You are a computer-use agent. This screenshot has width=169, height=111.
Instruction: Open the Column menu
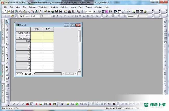tap(32, 7)
